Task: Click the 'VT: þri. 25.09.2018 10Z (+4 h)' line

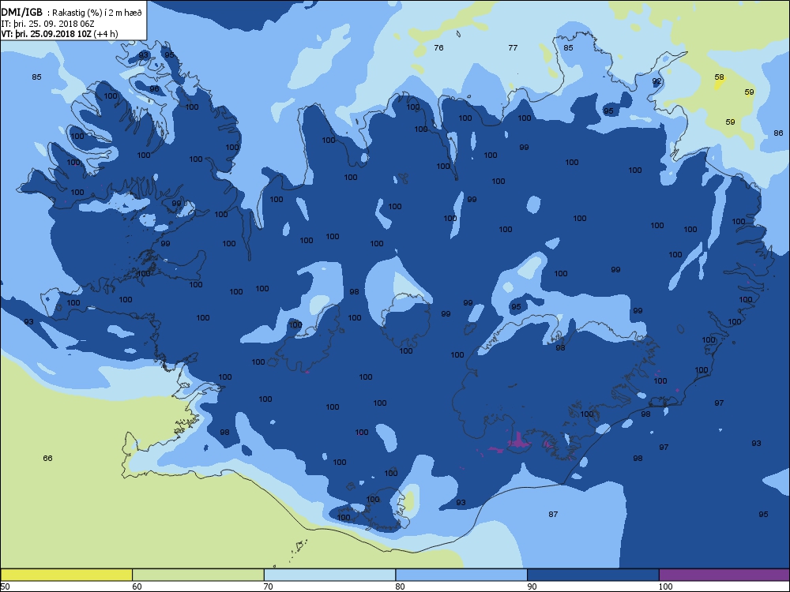Action: 59,34
